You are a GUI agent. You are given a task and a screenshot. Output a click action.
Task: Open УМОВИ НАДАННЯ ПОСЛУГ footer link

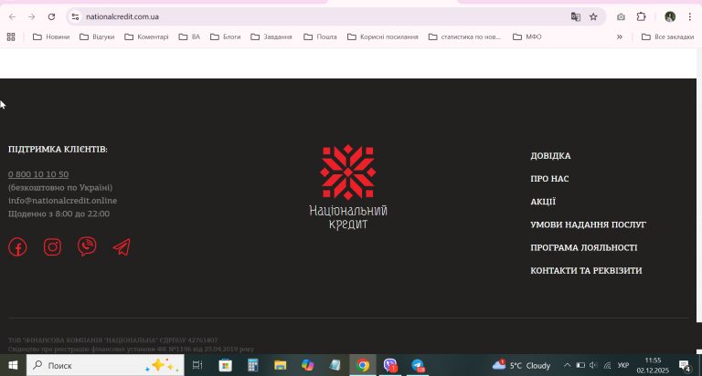click(588, 225)
